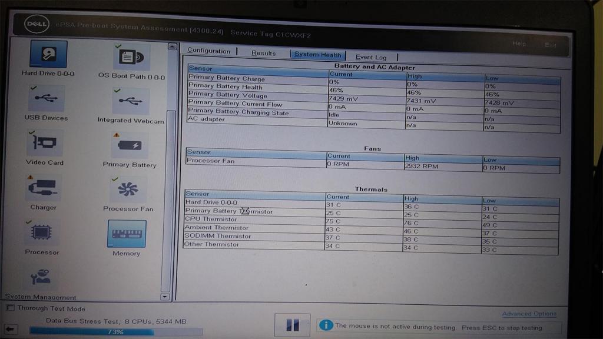
Task: Click the Exit button
Action: click(x=551, y=45)
